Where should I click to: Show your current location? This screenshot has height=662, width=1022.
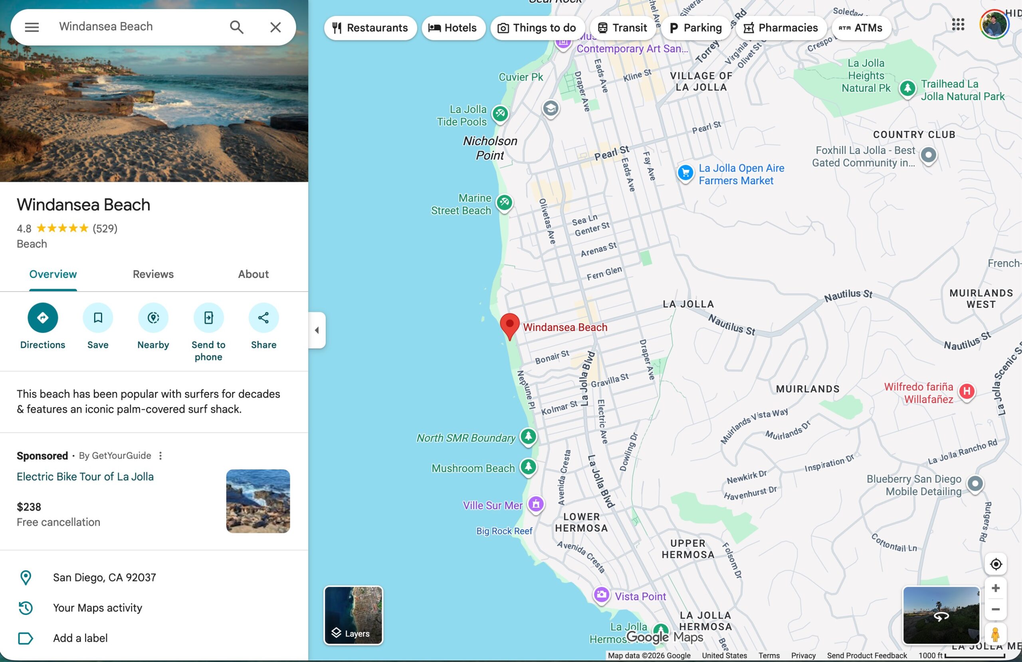pos(995,564)
